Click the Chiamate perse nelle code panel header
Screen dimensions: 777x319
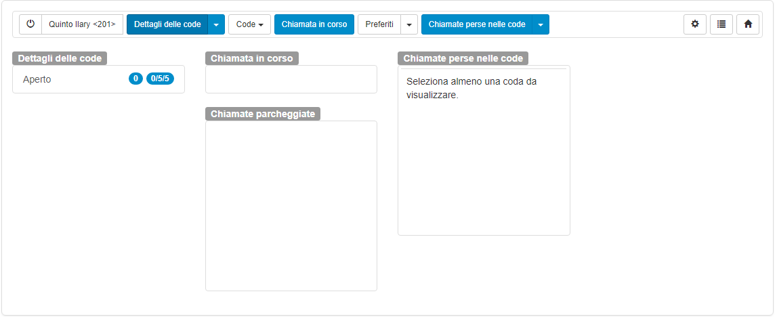463,59
